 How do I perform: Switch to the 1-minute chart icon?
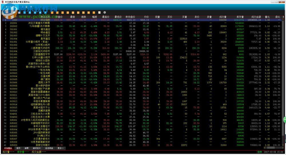[x=52, y=13]
